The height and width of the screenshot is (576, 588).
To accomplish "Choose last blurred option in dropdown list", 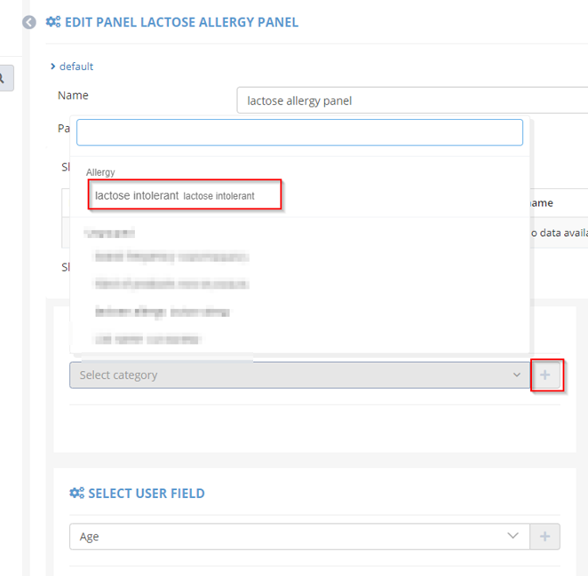I will pyautogui.click(x=147, y=339).
